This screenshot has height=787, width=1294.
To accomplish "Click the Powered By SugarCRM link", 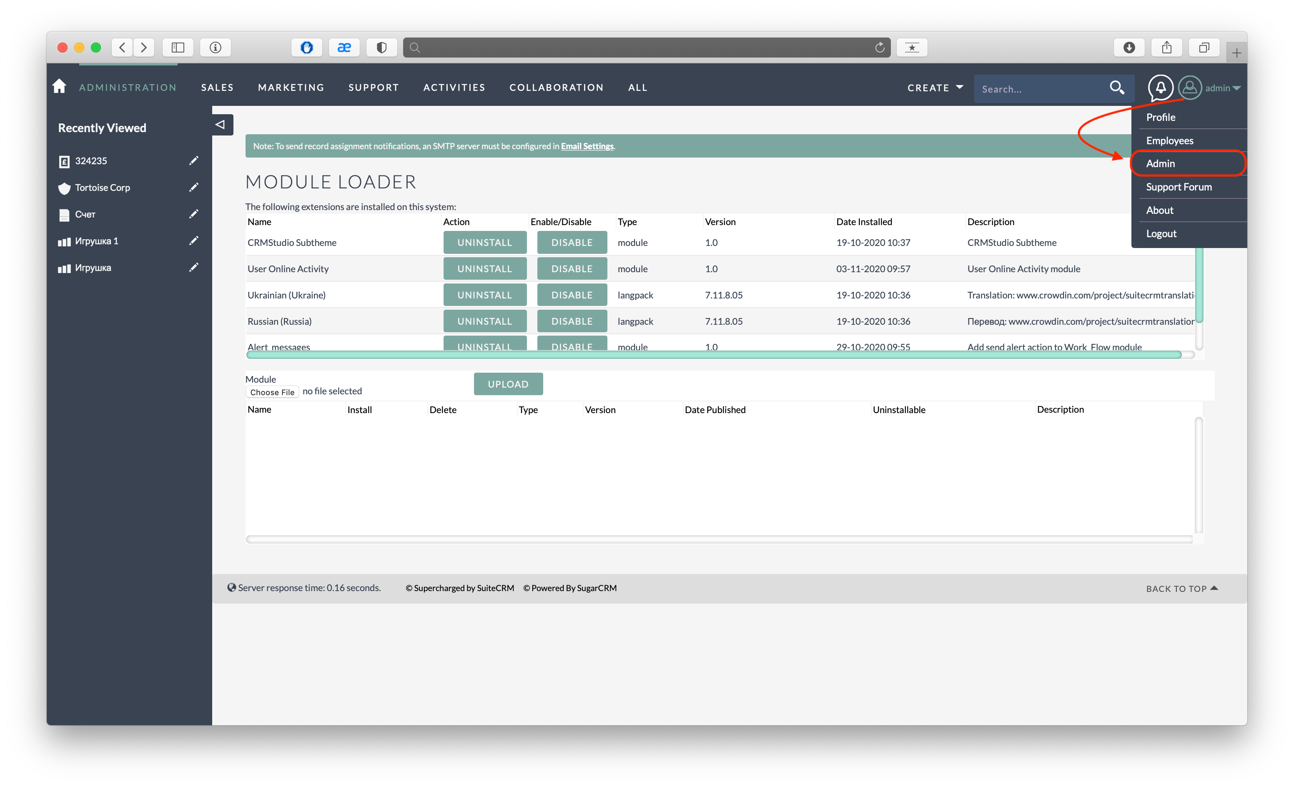I will [x=570, y=588].
